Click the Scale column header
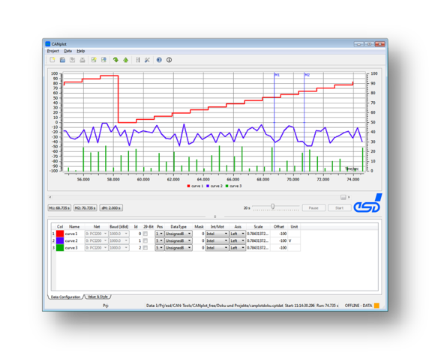This screenshot has width=435, height=364. tap(258, 227)
